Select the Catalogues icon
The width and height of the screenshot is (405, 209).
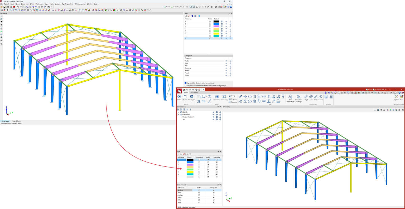192,97
